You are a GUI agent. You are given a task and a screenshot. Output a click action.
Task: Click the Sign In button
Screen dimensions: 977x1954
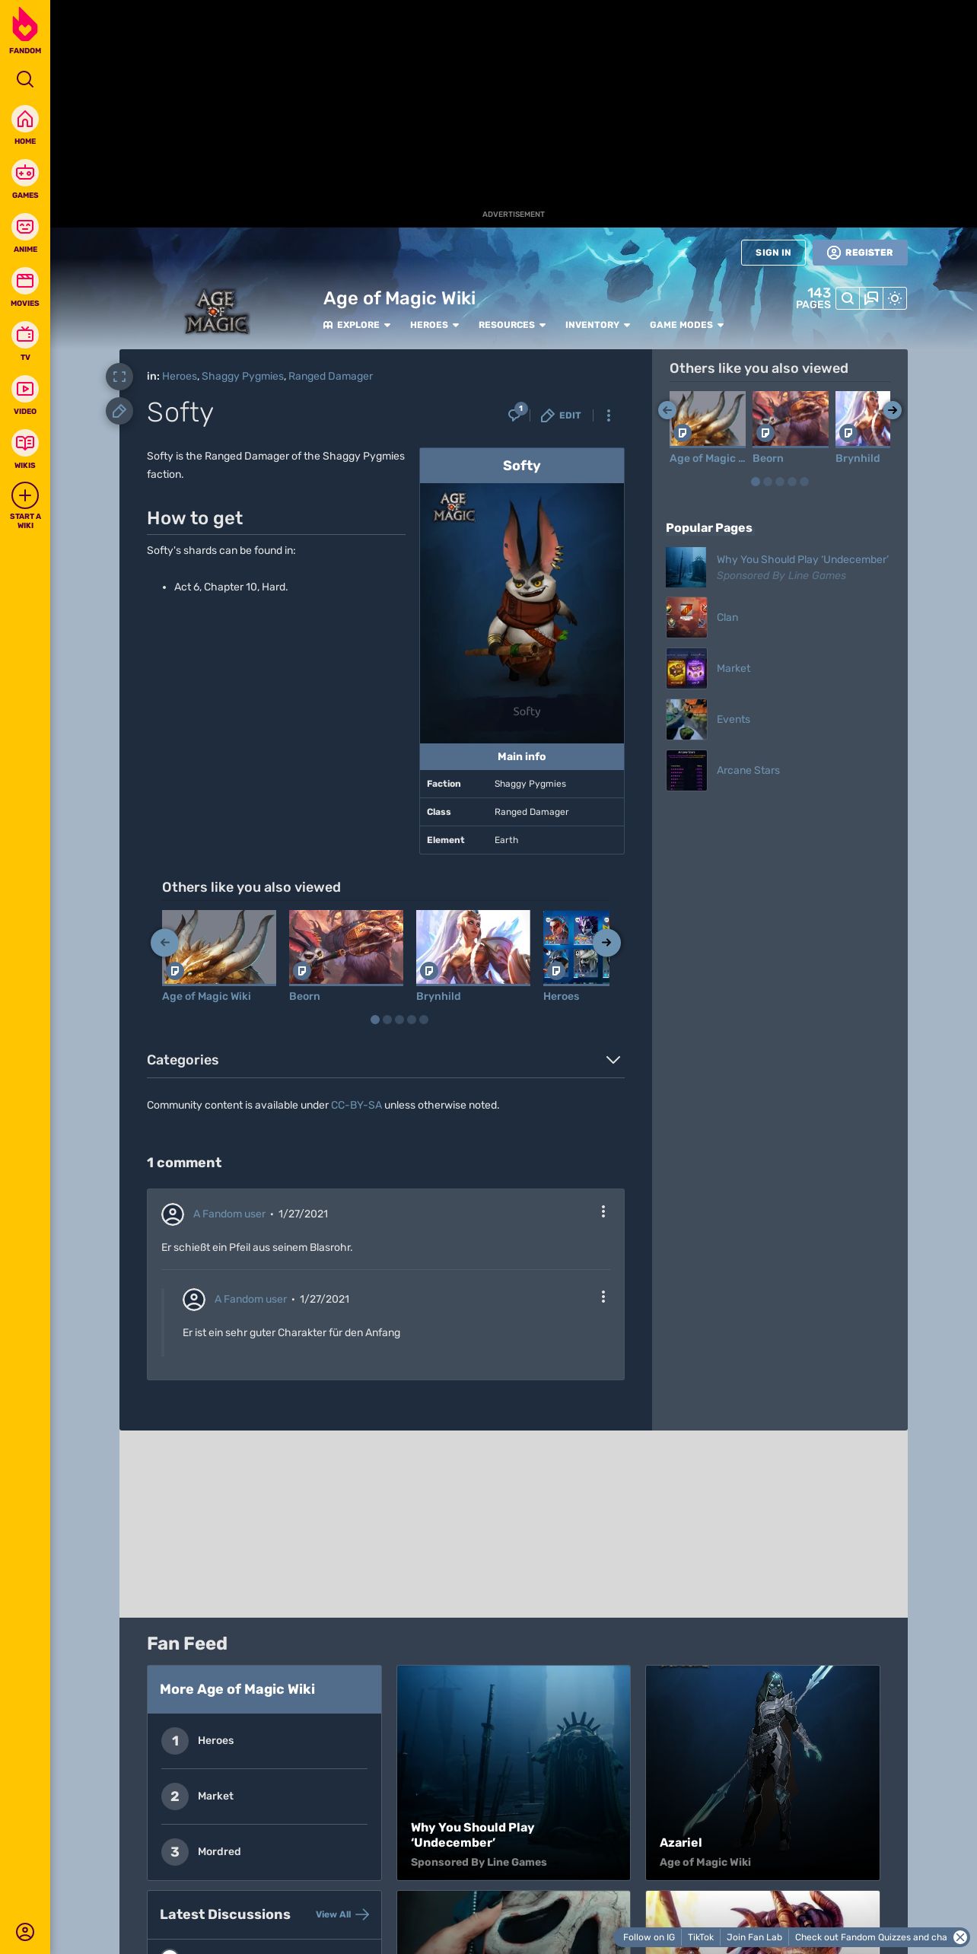(x=773, y=253)
